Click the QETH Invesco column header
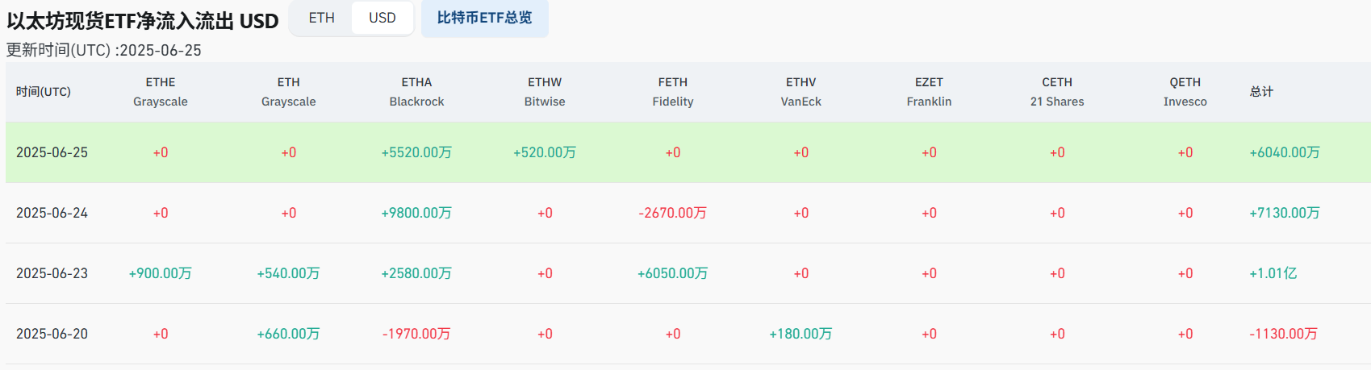Image resolution: width=1371 pixels, height=370 pixels. click(1185, 92)
